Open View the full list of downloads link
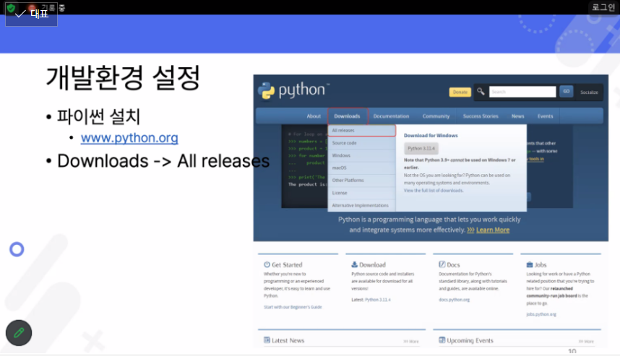620x359 pixels. pos(434,191)
